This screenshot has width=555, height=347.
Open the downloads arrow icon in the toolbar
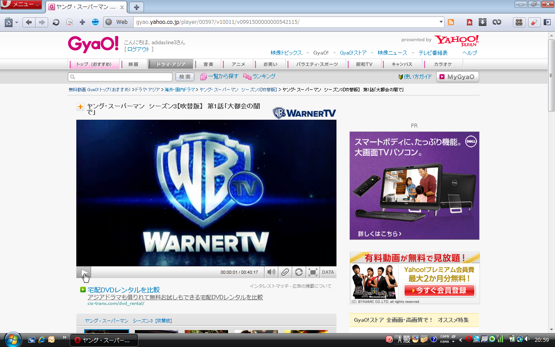pos(483,22)
